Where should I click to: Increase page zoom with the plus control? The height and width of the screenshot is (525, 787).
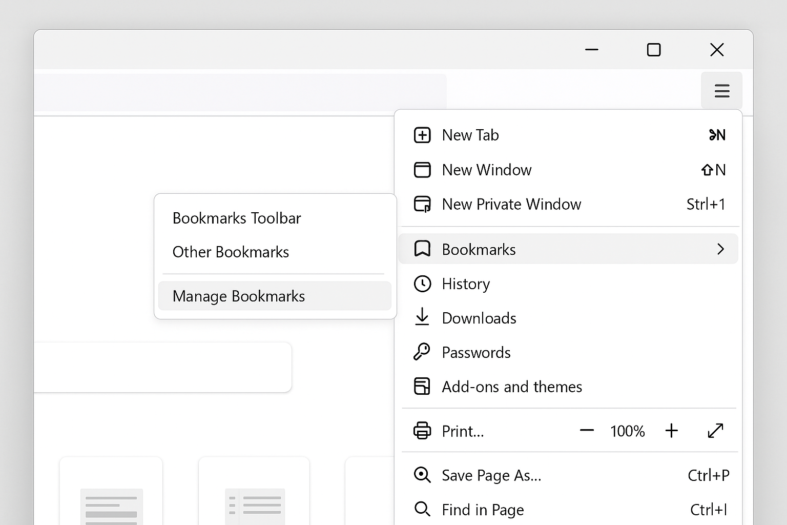coord(672,431)
